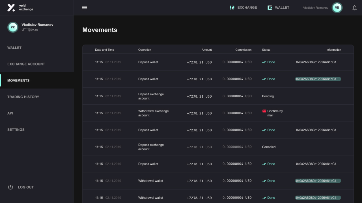Click the Exchange candlestick icon

[x=232, y=8]
